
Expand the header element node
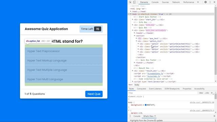[135, 33]
